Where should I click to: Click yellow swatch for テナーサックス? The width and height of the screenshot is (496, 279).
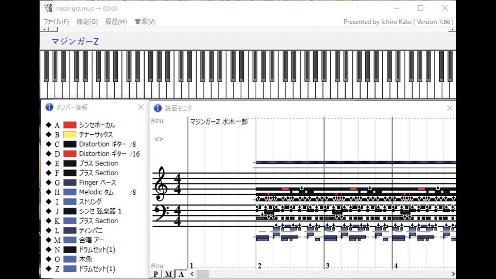(70, 134)
